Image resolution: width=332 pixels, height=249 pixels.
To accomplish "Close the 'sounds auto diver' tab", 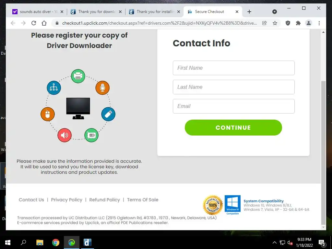I will pos(62,12).
